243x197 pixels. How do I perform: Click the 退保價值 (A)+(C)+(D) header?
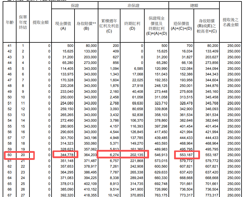182,26
